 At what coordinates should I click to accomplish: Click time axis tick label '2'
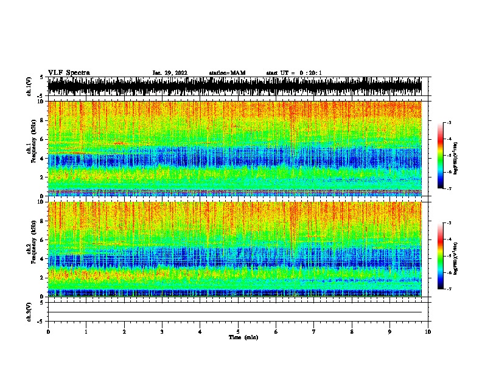tap(124, 332)
